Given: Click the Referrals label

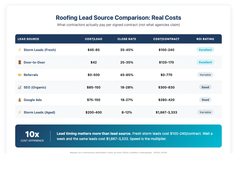Looking at the screenshot, I should [x=31, y=75].
